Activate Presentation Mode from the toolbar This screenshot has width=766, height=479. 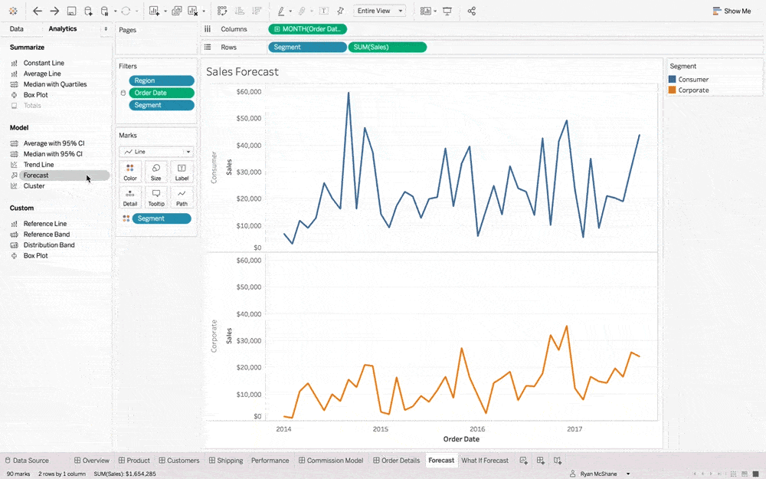pyautogui.click(x=447, y=11)
